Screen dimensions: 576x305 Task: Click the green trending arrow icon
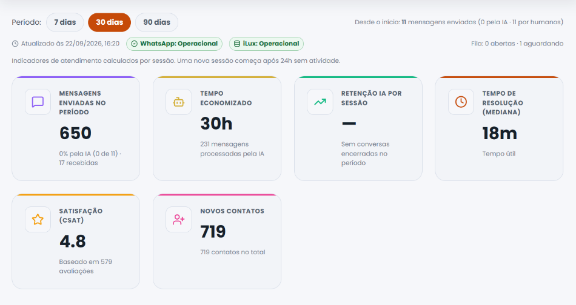click(x=320, y=102)
